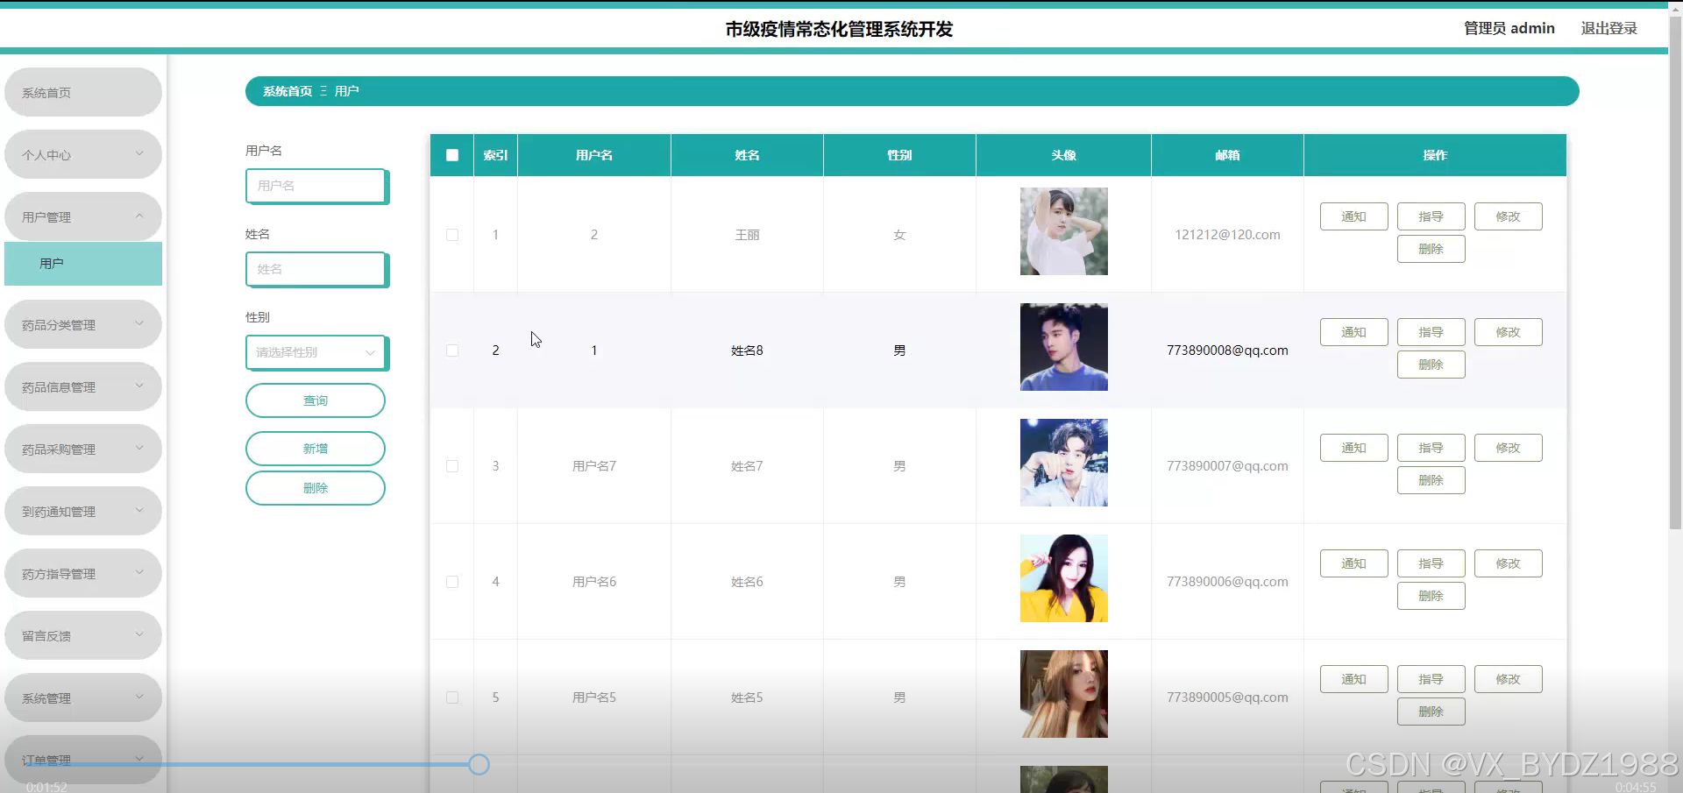1683x793 pixels.
Task: Expand the 药品分类管理 menu
Action: (x=83, y=324)
